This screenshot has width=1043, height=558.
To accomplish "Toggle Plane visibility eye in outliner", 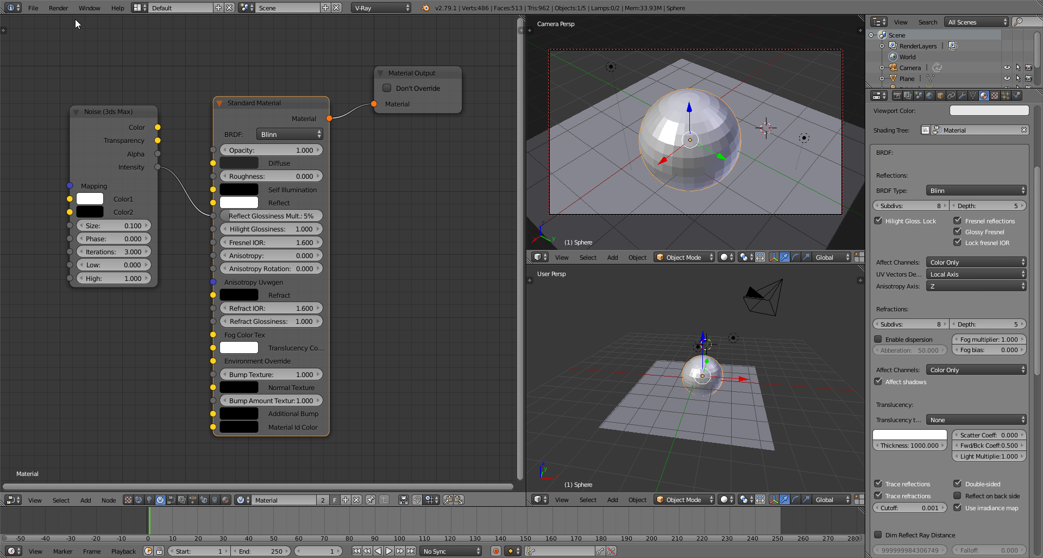I will pos(1007,78).
